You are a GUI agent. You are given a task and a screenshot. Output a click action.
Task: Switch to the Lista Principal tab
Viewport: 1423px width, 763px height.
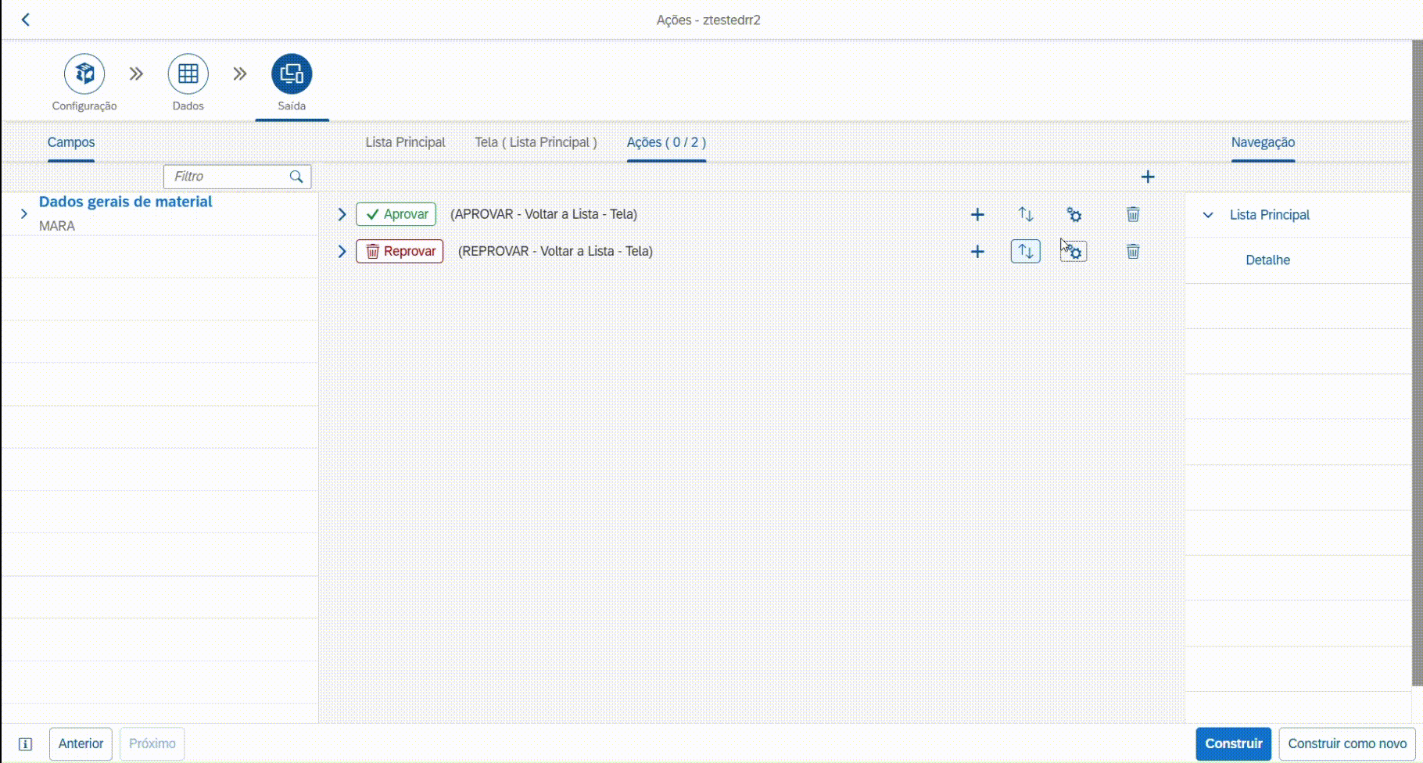405,142
